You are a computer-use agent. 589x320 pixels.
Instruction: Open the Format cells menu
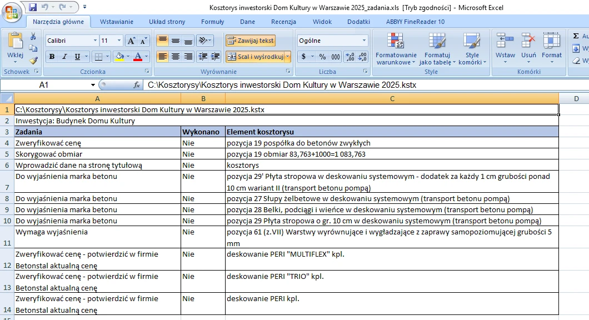[551, 47]
